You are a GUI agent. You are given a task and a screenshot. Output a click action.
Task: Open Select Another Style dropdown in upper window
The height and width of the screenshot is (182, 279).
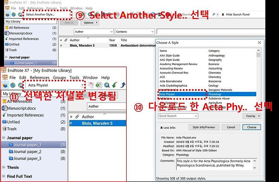tap(70, 14)
